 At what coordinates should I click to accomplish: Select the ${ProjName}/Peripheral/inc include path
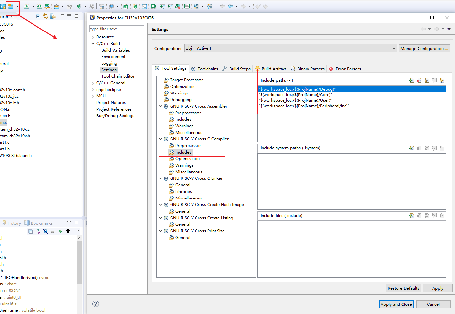[352, 106]
